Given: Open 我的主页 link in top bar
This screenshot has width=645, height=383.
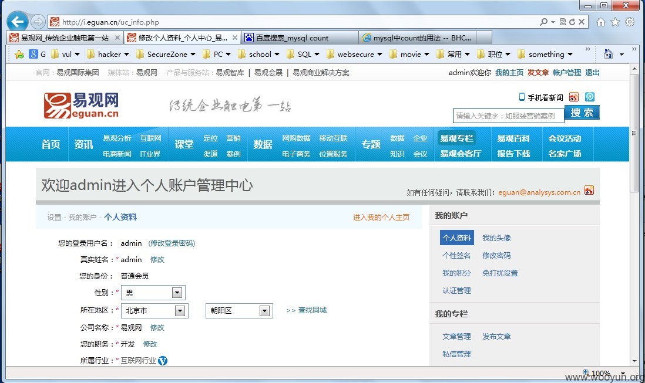Looking at the screenshot, I should [509, 73].
